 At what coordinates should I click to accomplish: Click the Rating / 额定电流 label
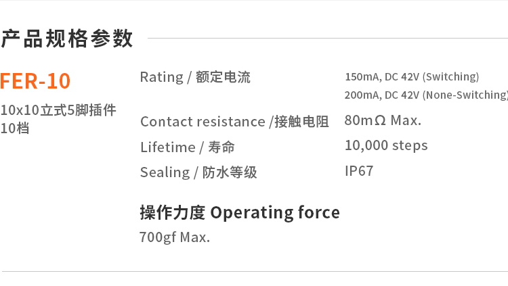[x=195, y=77]
